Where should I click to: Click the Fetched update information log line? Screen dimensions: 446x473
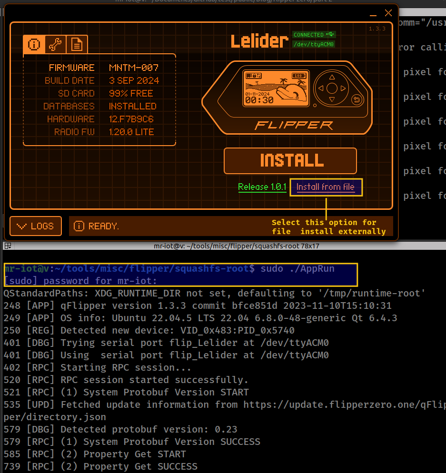tap(225, 411)
